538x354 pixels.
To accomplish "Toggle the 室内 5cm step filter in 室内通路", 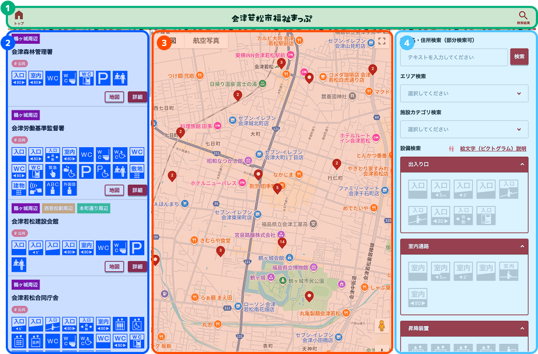I will 440,271.
